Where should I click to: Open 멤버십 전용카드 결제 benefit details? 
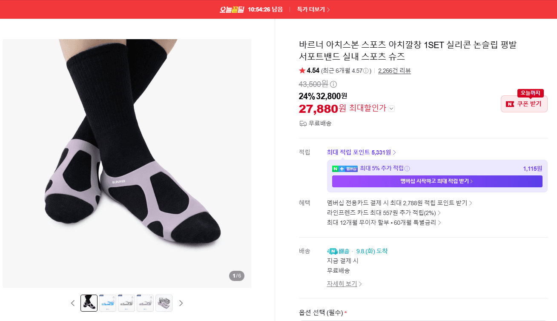[399, 203]
